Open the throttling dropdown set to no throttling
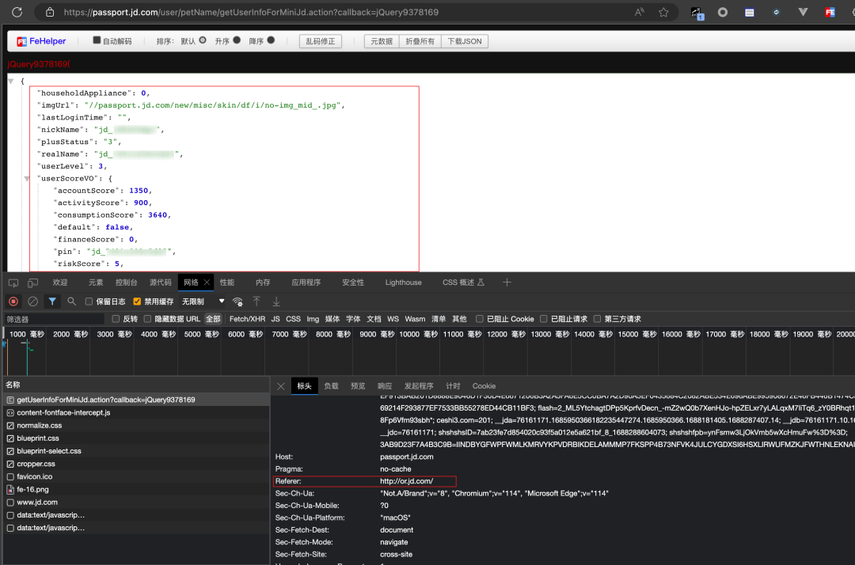The image size is (855, 565). pos(203,301)
